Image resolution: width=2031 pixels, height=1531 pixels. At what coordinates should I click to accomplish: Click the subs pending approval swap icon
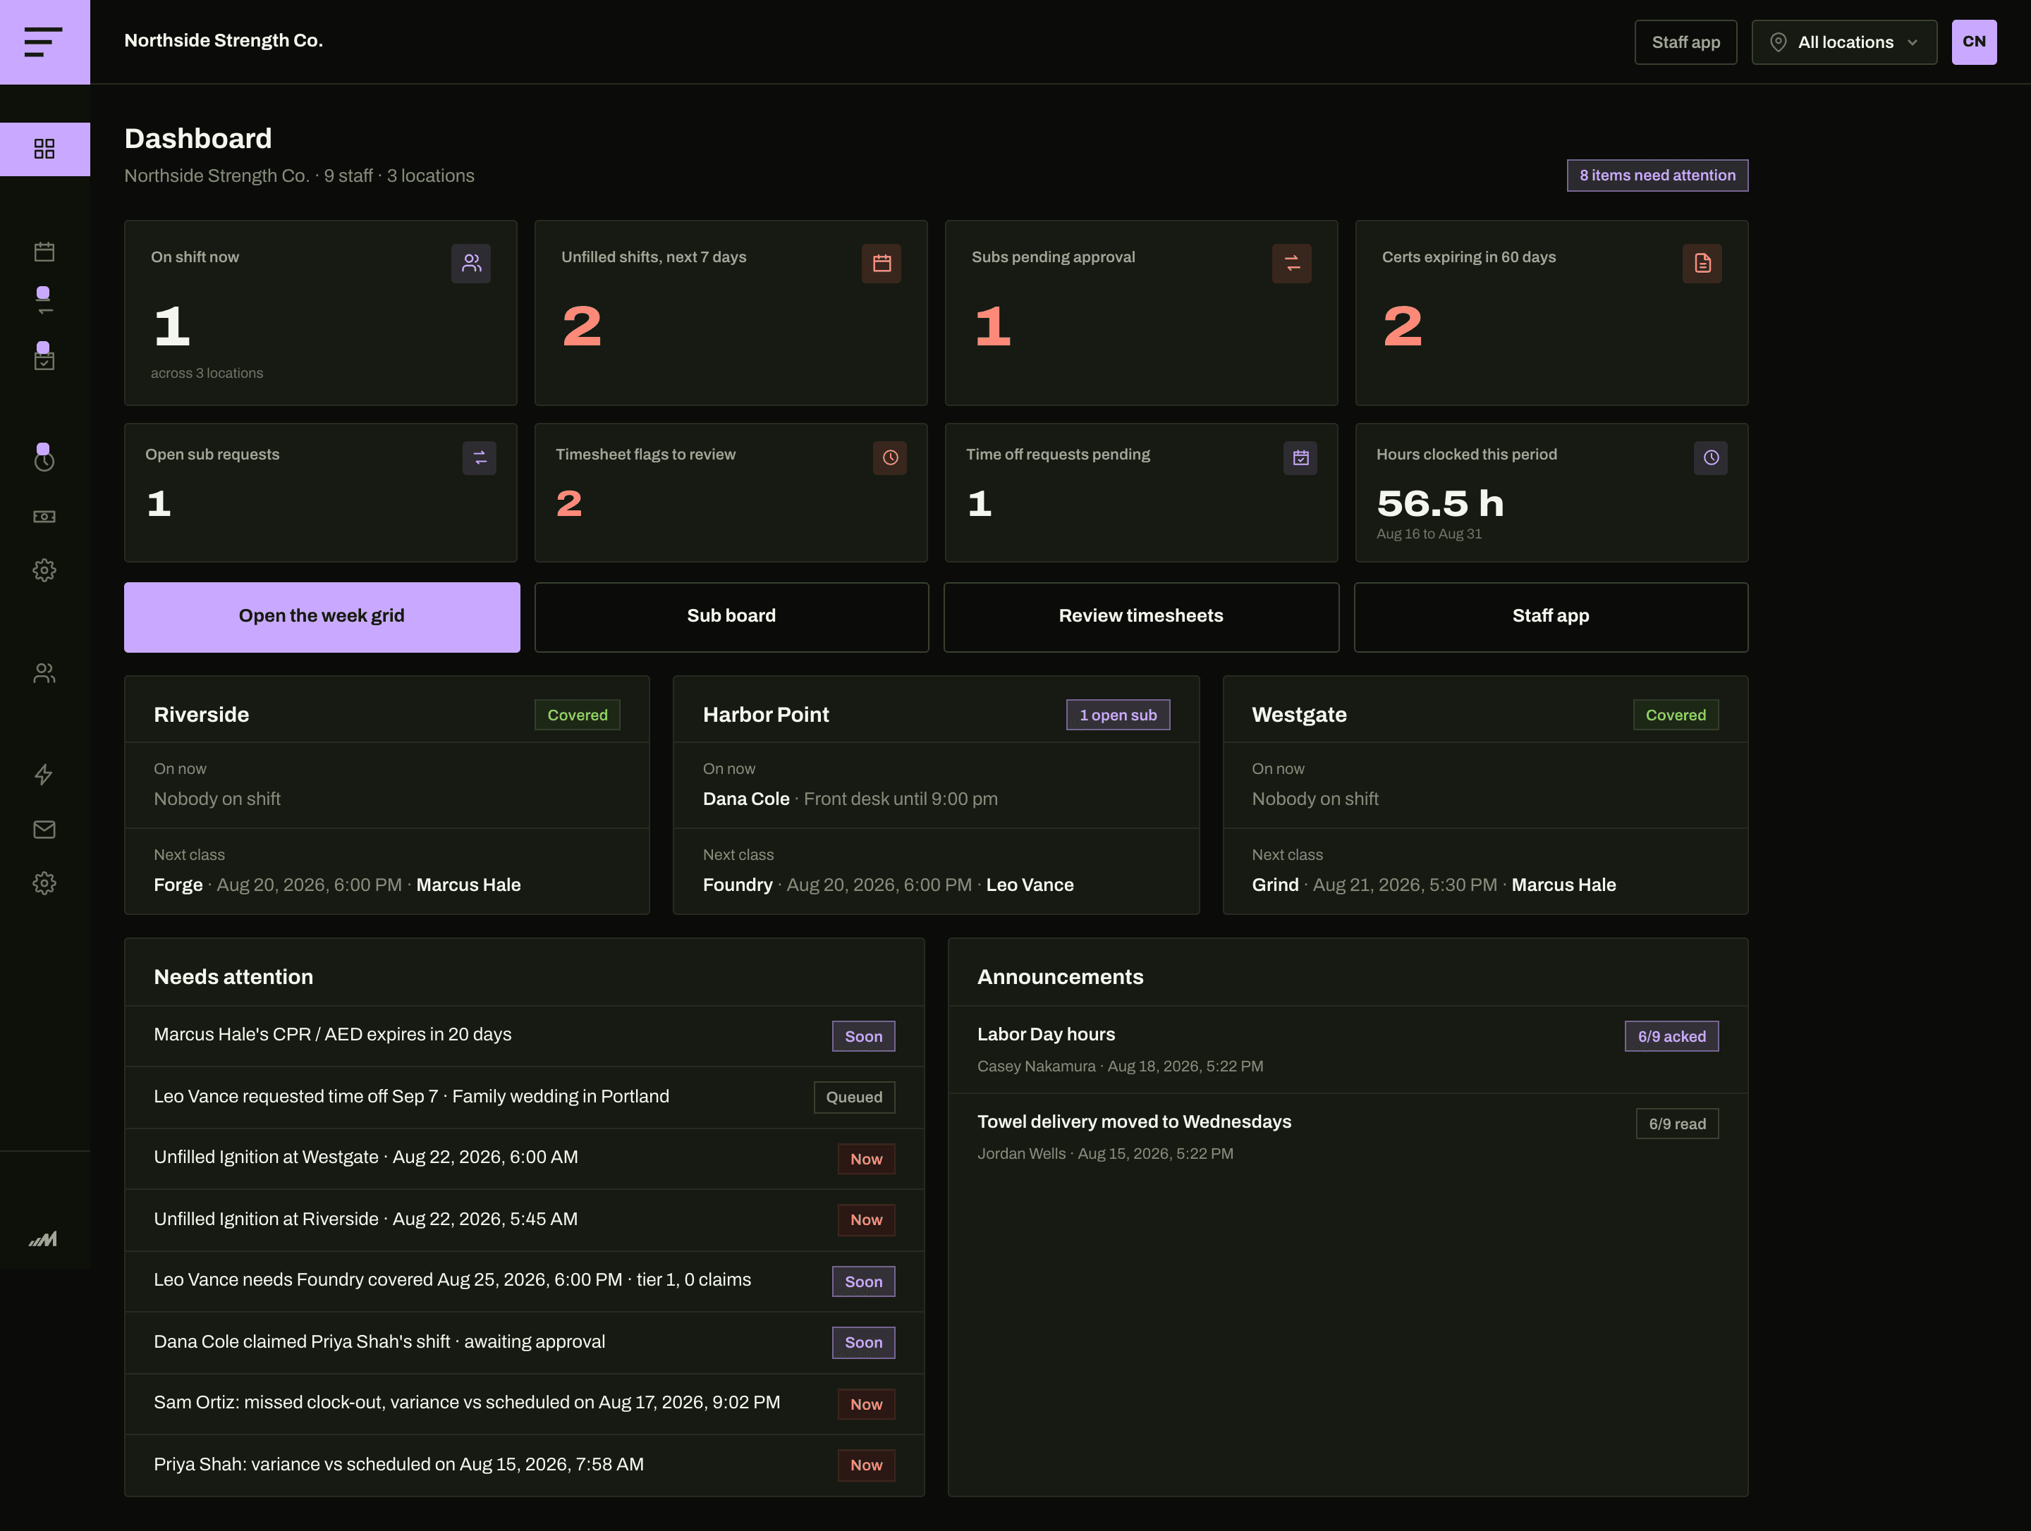pos(1291,264)
